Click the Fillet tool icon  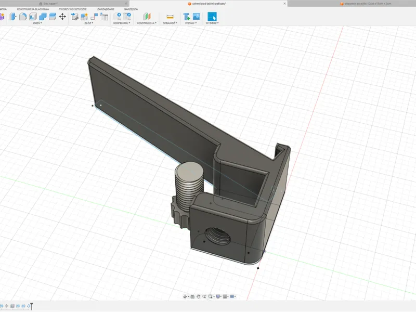click(23, 17)
